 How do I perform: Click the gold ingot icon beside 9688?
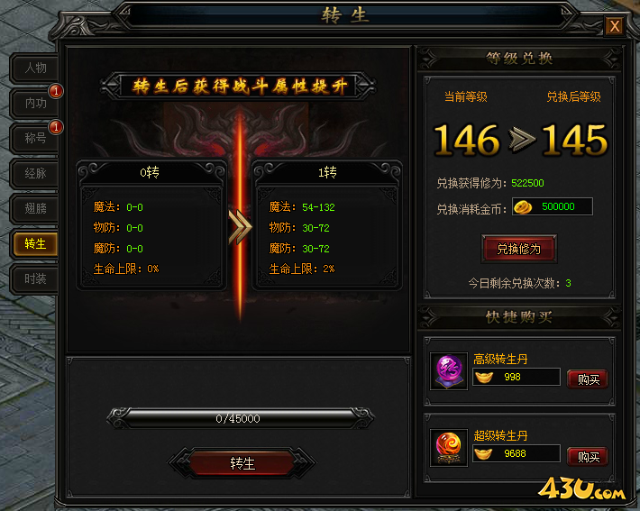click(x=484, y=453)
